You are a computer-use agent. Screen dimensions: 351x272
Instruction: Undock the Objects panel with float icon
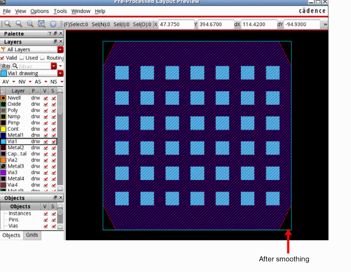pyautogui.click(x=55, y=197)
